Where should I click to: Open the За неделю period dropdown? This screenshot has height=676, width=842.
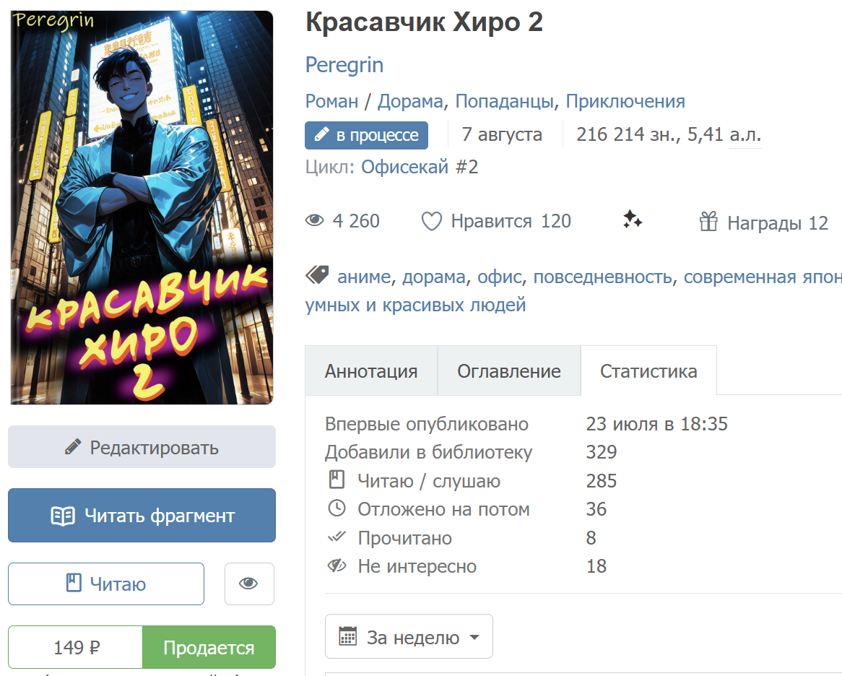coord(409,637)
